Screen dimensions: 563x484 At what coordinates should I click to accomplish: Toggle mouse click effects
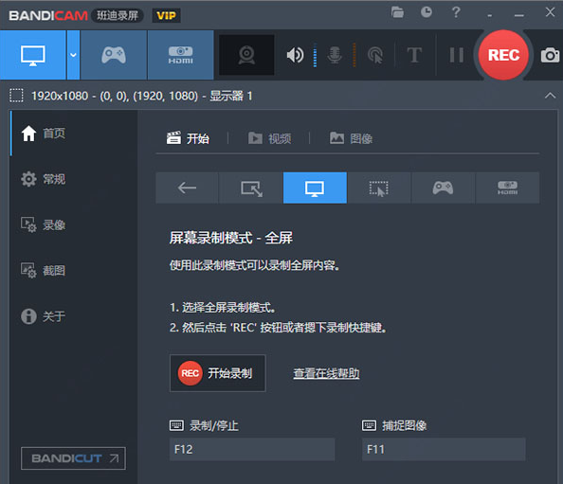(x=375, y=55)
